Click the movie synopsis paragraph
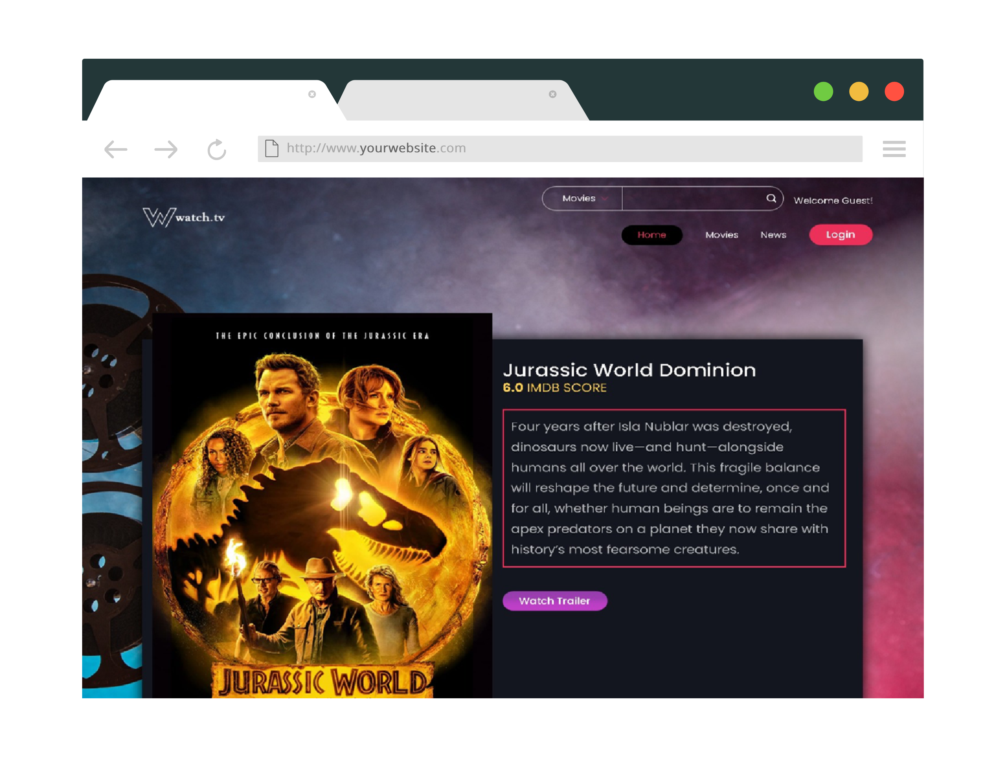Screen dimensions: 1006x757 pyautogui.click(x=674, y=488)
